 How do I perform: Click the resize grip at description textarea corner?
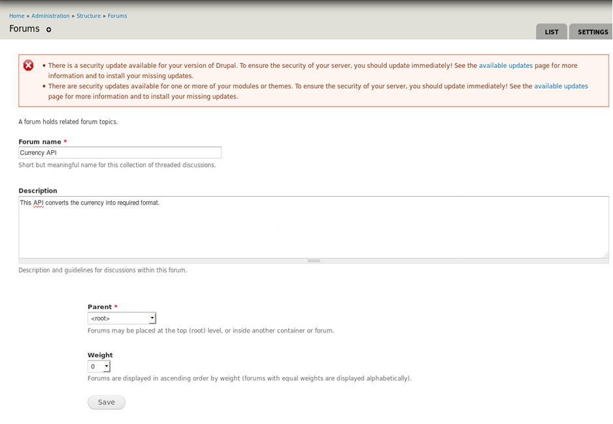click(606, 255)
